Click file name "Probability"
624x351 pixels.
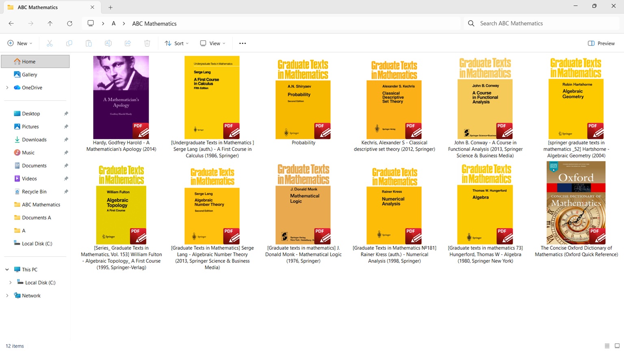(303, 143)
